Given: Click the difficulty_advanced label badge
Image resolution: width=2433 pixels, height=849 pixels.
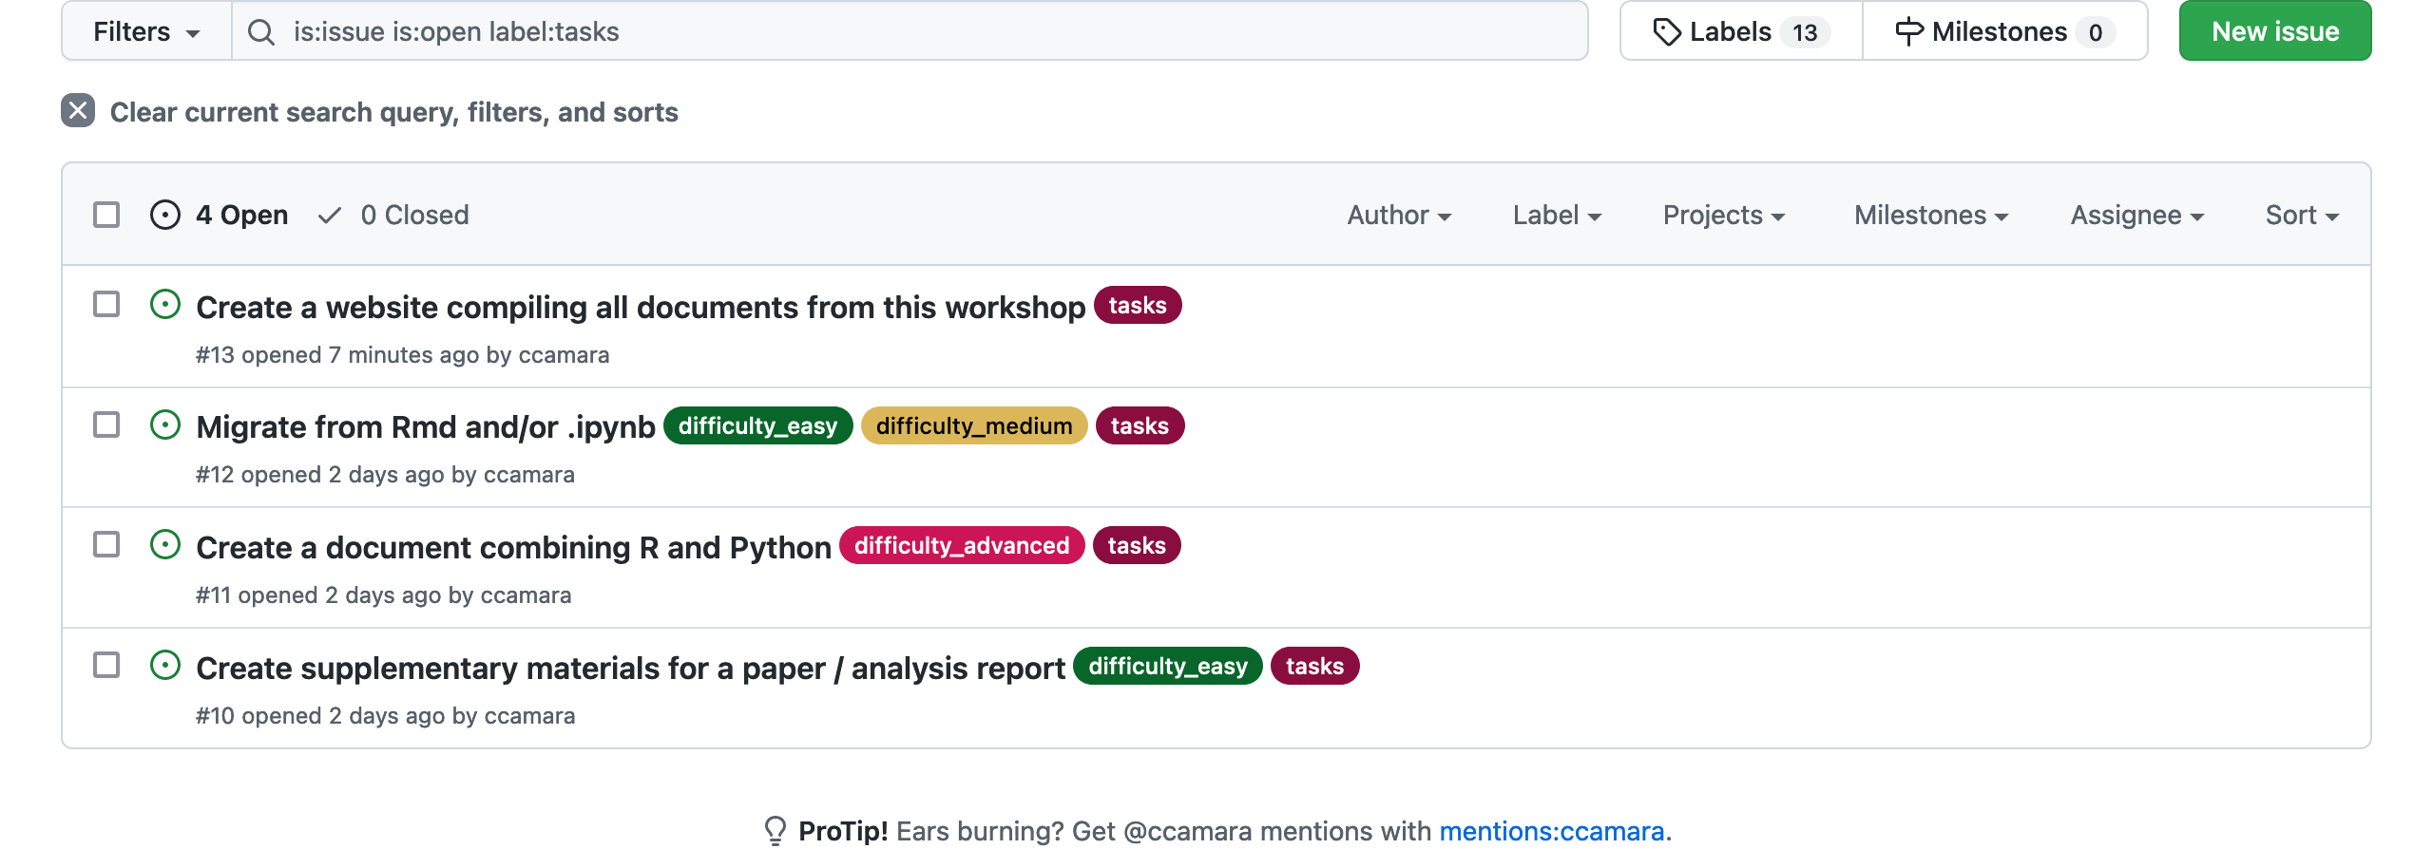Looking at the screenshot, I should [961, 546].
